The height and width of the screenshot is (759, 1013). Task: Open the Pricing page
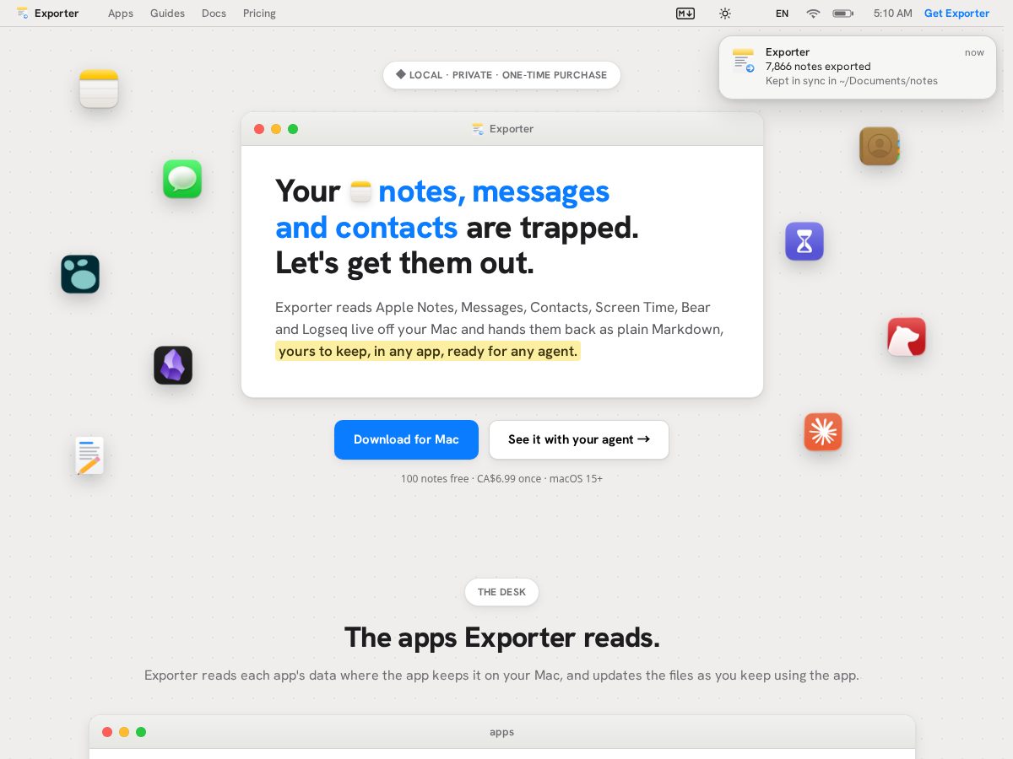(259, 13)
